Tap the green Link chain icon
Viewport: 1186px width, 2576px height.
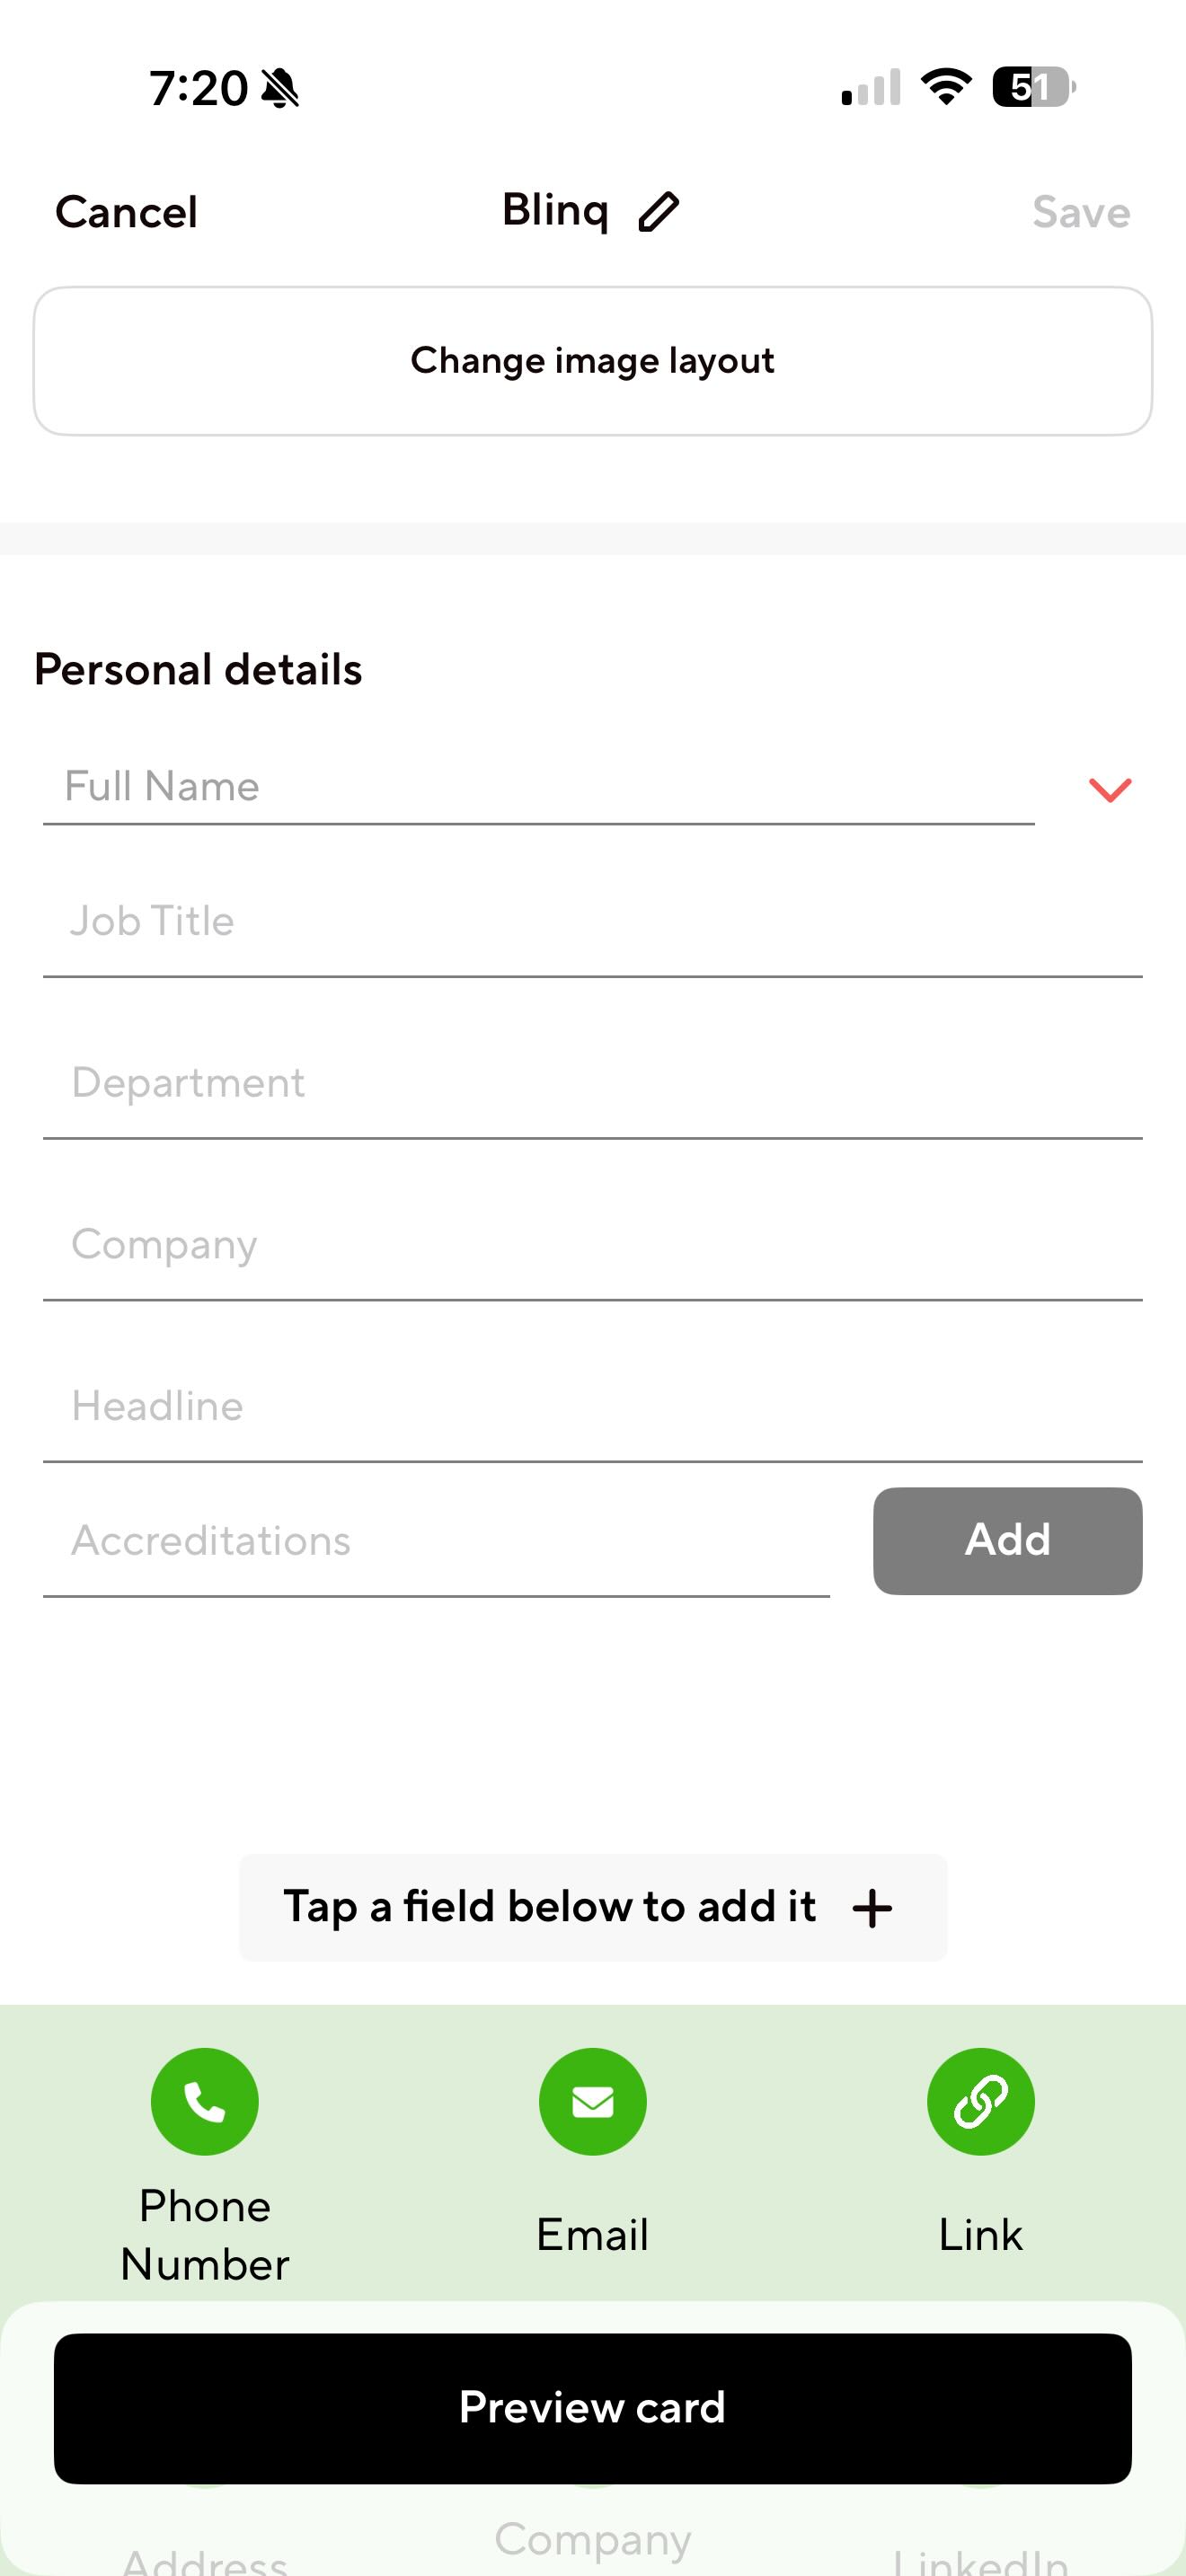(x=980, y=2101)
